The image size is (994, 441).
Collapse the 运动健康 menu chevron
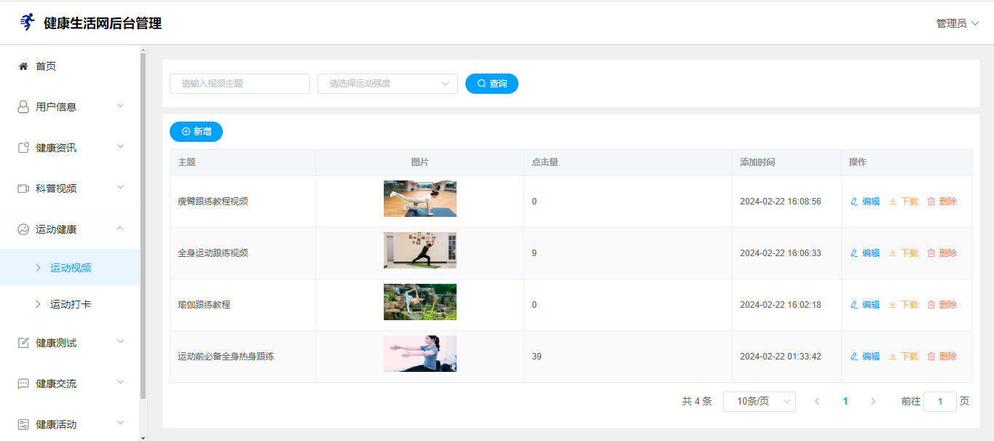[x=121, y=229]
